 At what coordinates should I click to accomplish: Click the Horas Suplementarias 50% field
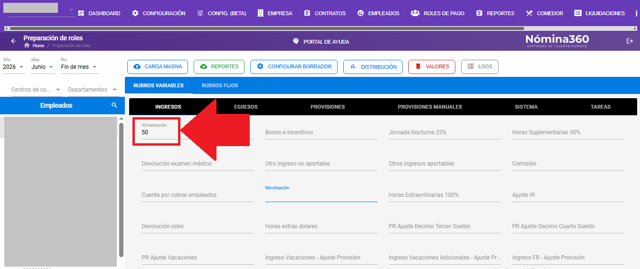click(568, 132)
